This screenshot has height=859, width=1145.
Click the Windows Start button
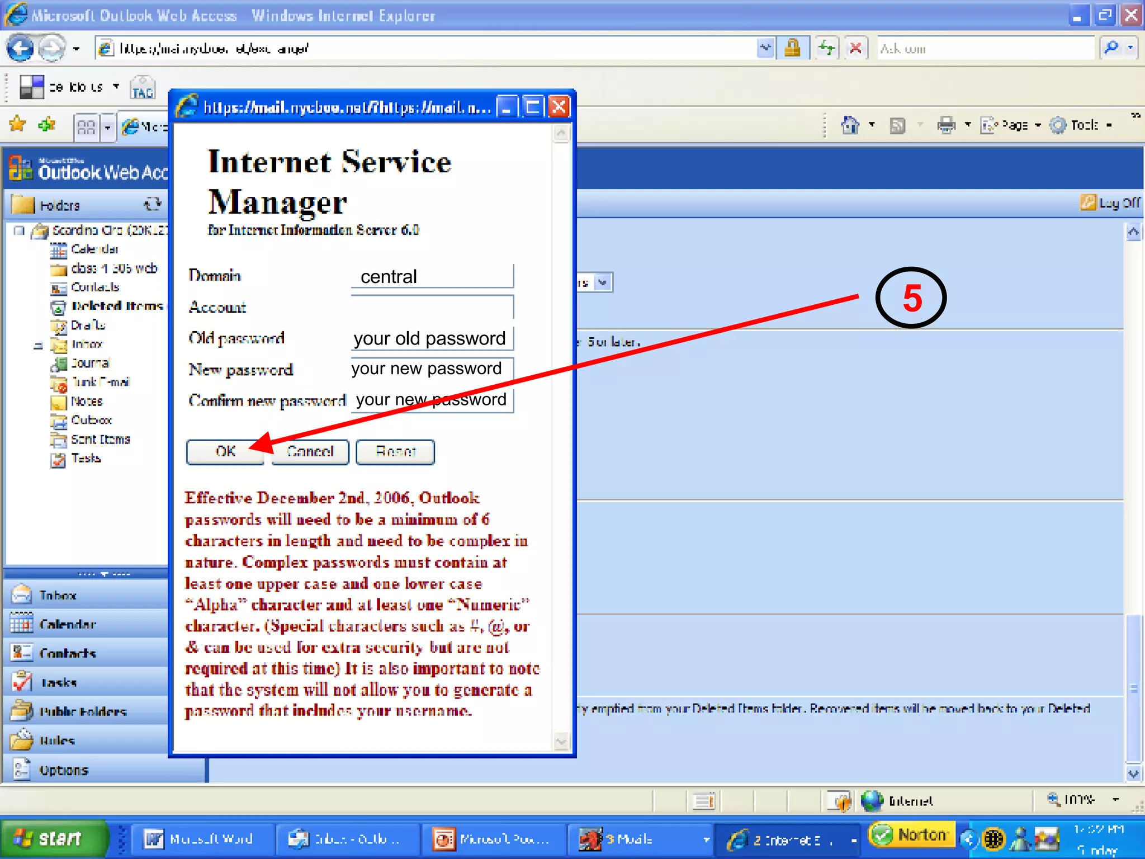point(53,838)
